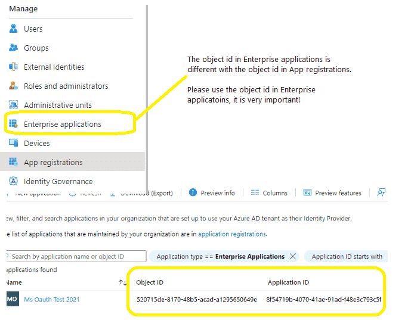Open Roles and administrators menu item
Screen dimensions: 414x320
pyautogui.click(x=66, y=86)
